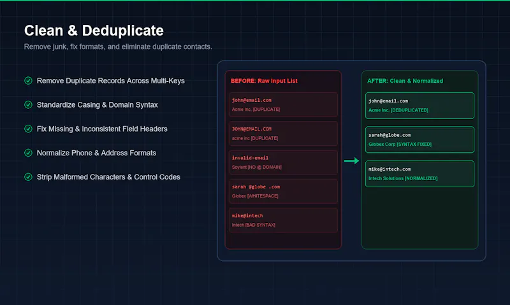Click 'Globex Corp [SYNTAX FIXED]' label

tap(400, 145)
